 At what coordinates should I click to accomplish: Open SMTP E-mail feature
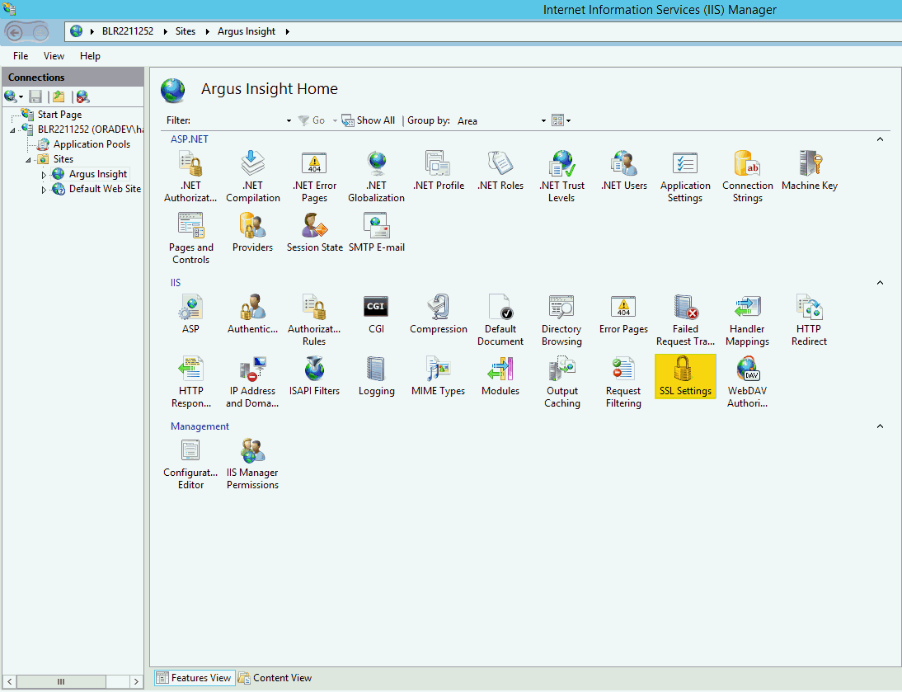(x=376, y=233)
